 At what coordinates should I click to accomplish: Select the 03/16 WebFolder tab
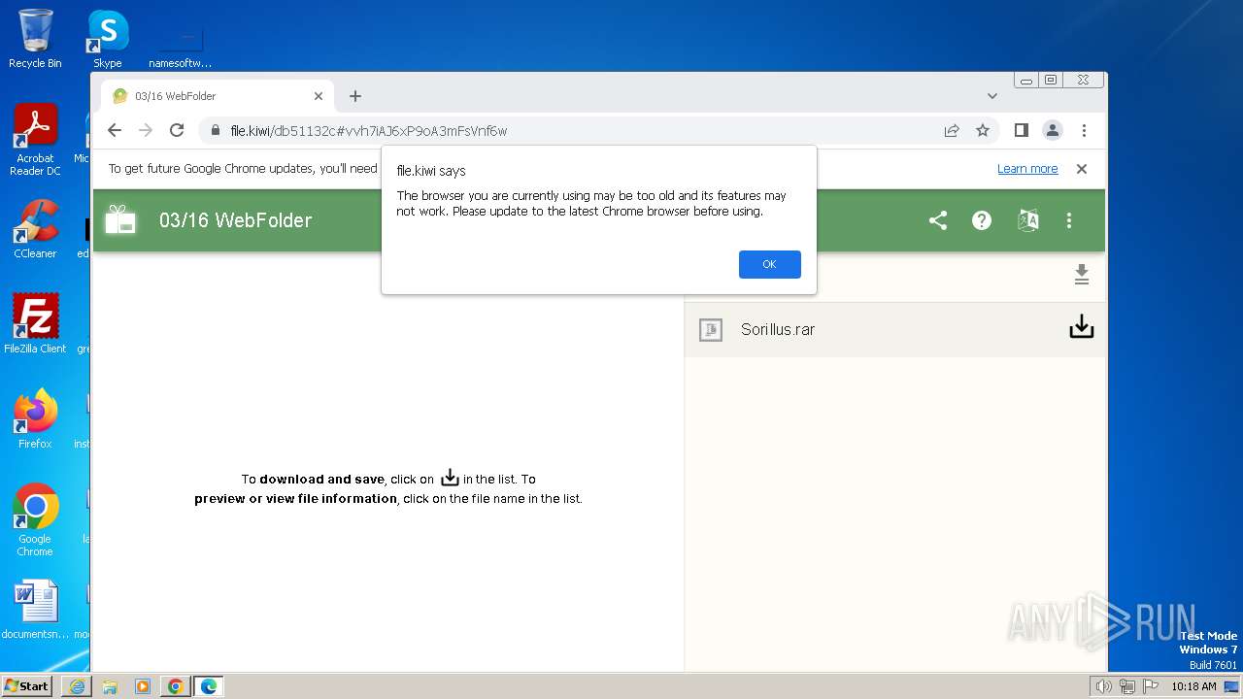pyautogui.click(x=218, y=96)
